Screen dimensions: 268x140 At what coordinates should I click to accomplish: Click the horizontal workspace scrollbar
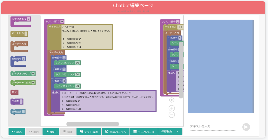click(93, 124)
